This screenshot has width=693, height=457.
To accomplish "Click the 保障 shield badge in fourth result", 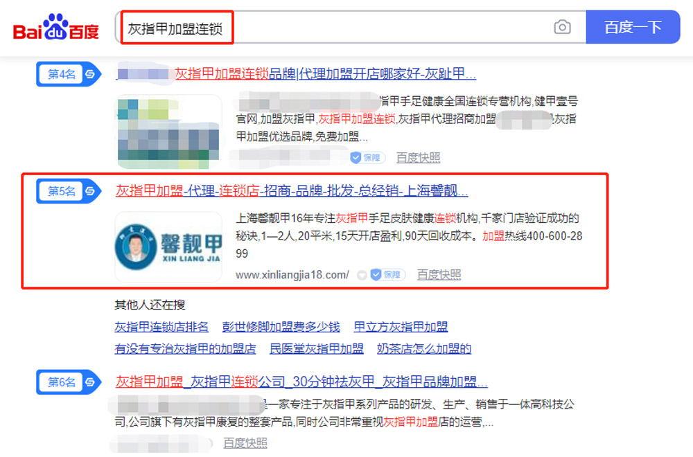I will point(368,158).
